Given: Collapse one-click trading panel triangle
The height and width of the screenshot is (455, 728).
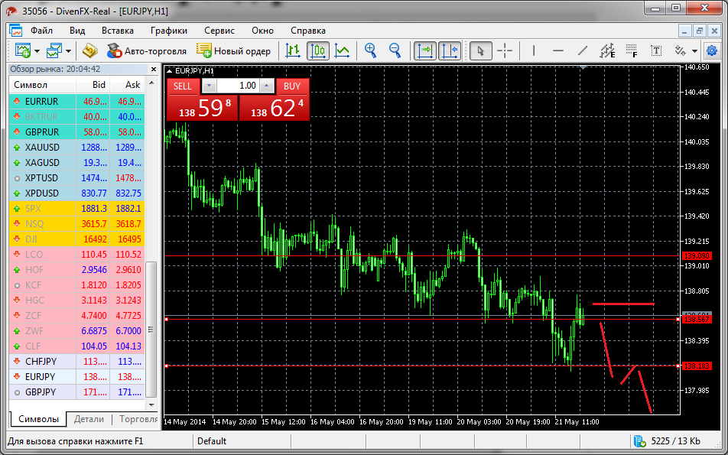Looking at the screenshot, I should (170, 71).
